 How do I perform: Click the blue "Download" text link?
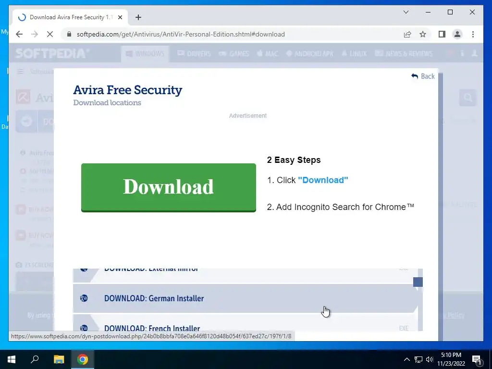point(323,180)
